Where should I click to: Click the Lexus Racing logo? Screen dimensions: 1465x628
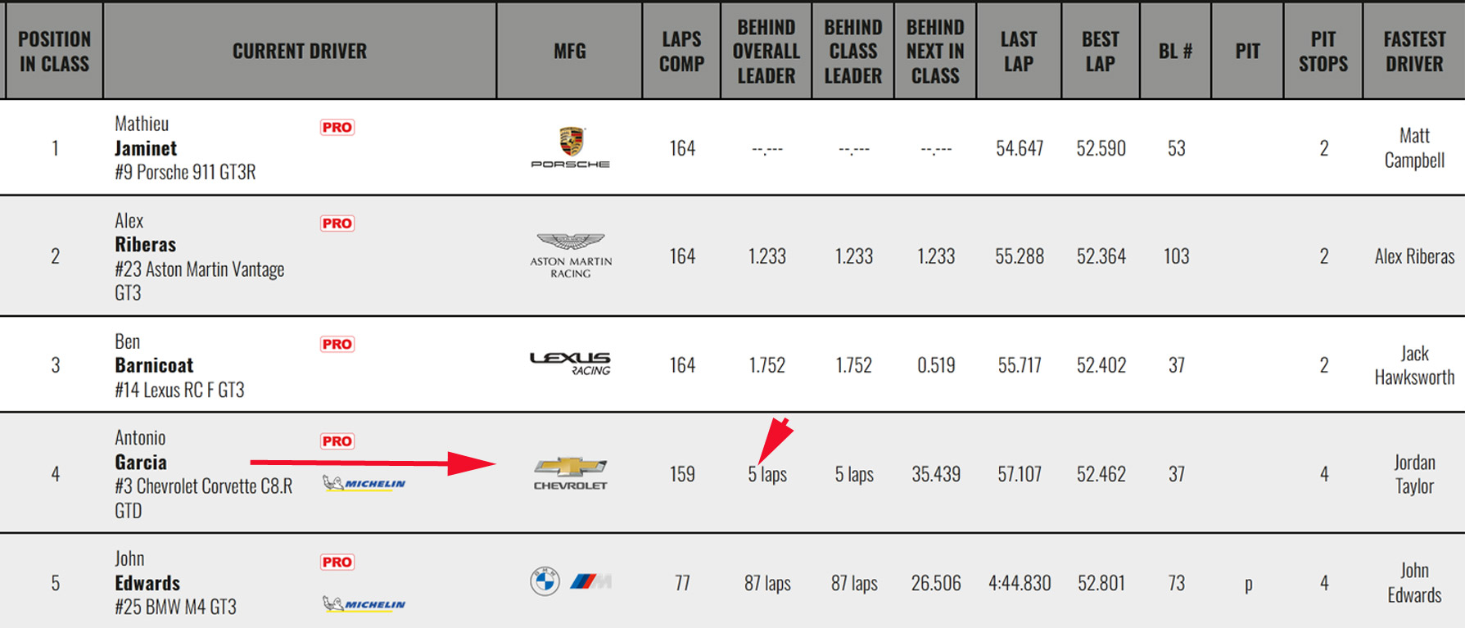pos(571,363)
